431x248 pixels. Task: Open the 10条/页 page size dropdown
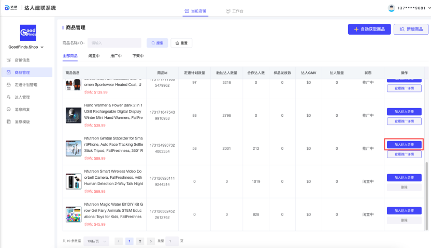tap(96, 241)
